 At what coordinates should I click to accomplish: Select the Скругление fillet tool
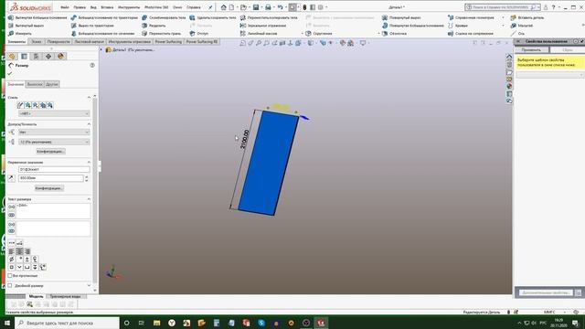point(319,33)
